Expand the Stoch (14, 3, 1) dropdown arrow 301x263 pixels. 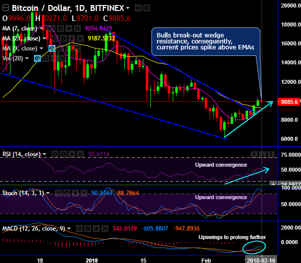click(x=48, y=193)
